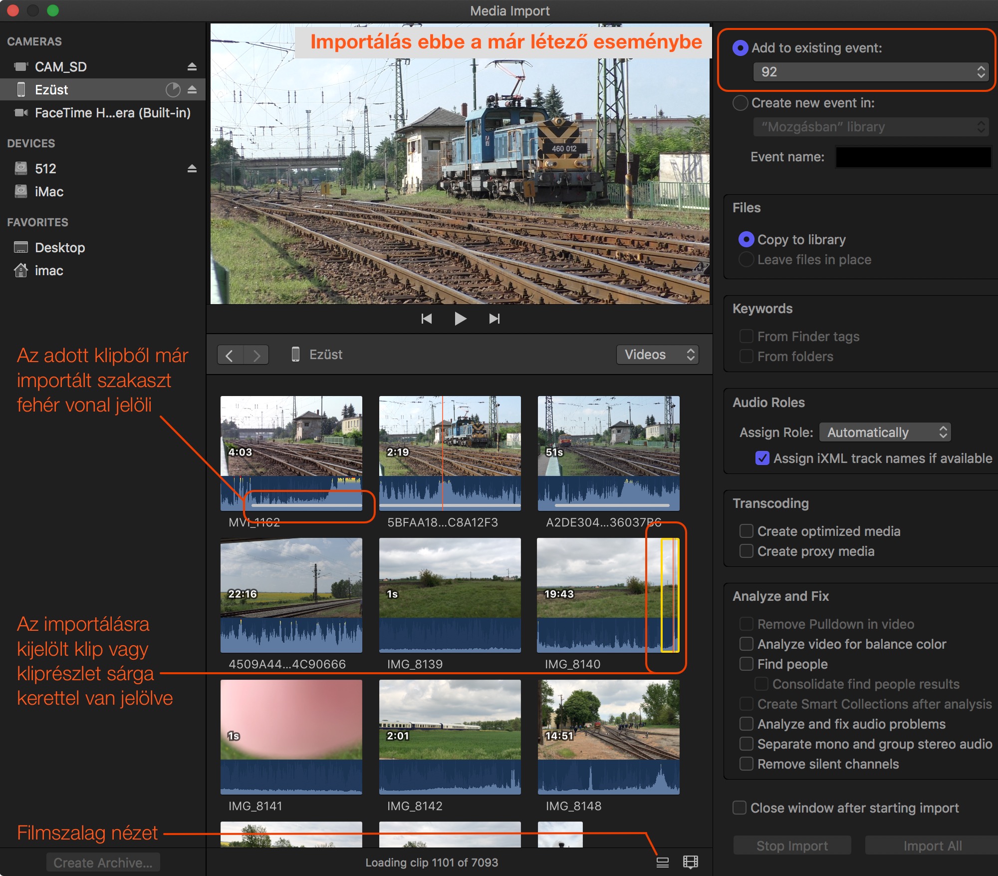Select the IMG_8142 clip
The image size is (998, 876).
(450, 737)
